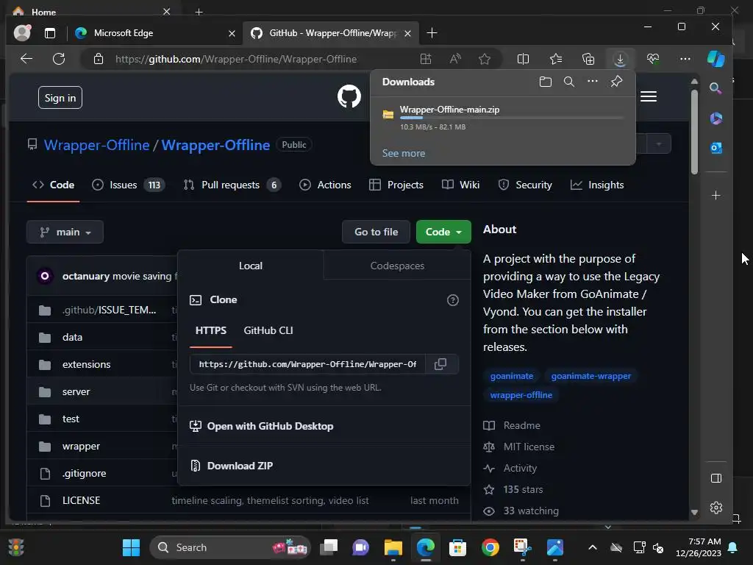Image resolution: width=753 pixels, height=565 pixels.
Task: Toggle the Downloads toolbar button
Action: coord(621,59)
